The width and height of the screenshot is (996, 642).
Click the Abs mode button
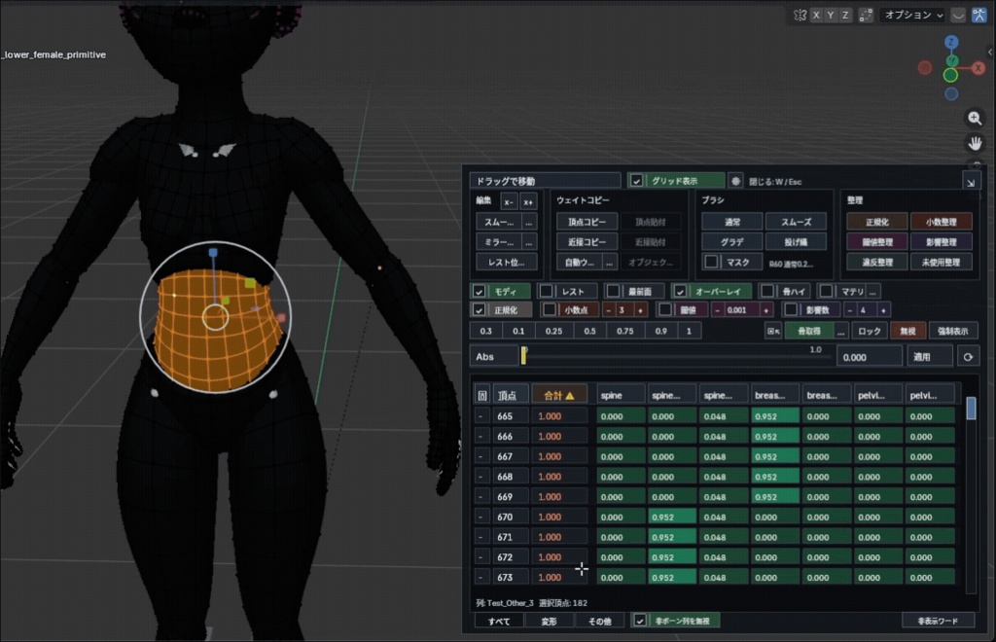493,357
